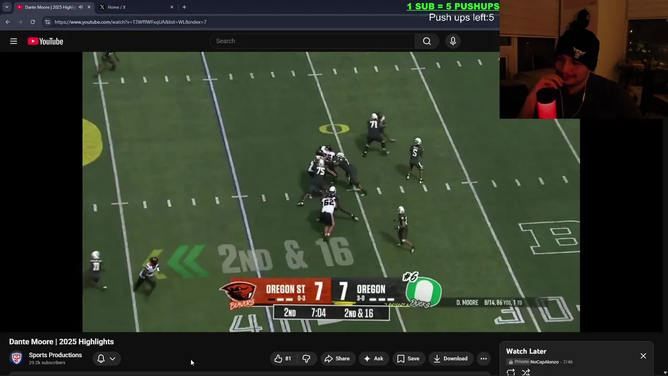Click the 29.2k subscribers text
The image size is (668, 376).
47,362
